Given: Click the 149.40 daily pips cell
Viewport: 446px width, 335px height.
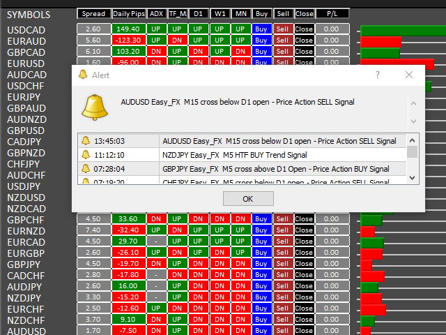Looking at the screenshot, I should (128, 29).
